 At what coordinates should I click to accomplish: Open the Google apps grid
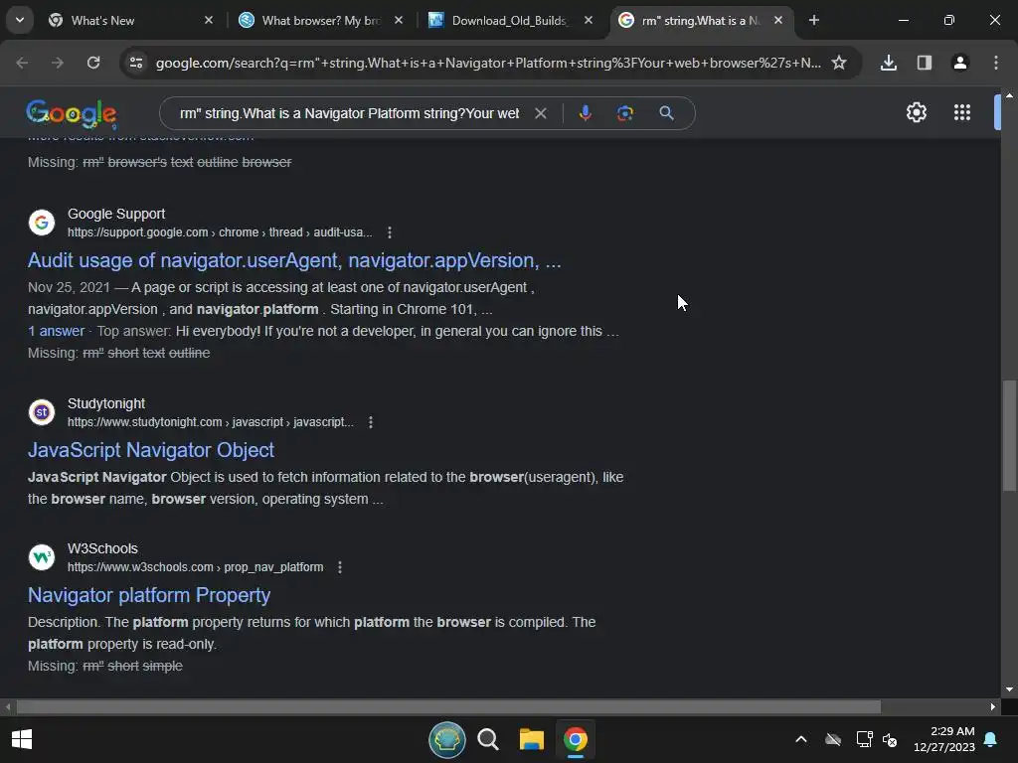coord(962,113)
